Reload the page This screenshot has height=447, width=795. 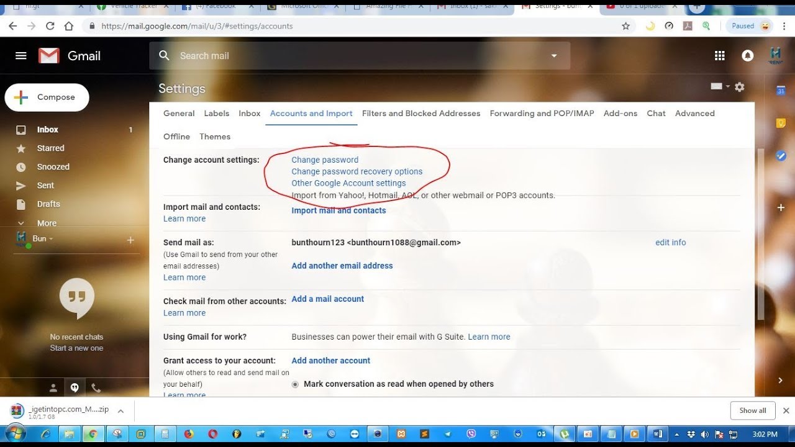(x=50, y=26)
